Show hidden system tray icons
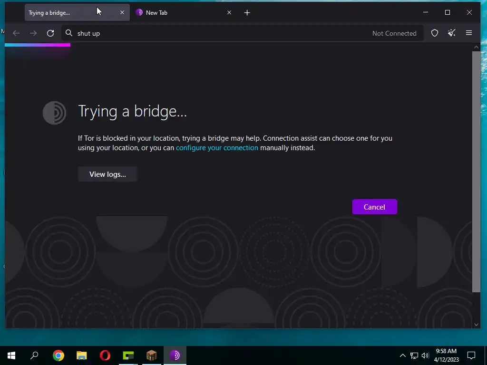 click(x=402, y=355)
